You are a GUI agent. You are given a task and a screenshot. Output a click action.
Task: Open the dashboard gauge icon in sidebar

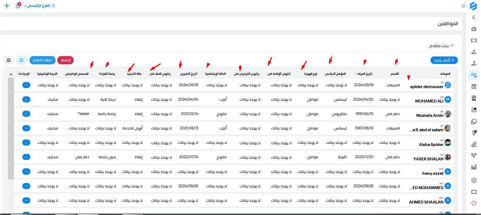click(x=474, y=29)
